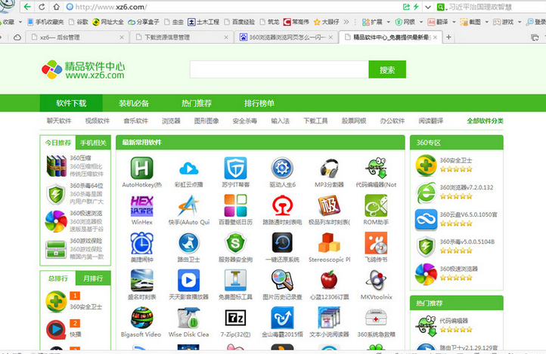Click the Stereoscopic Player icon
The height and width of the screenshot is (354, 546).
click(329, 242)
